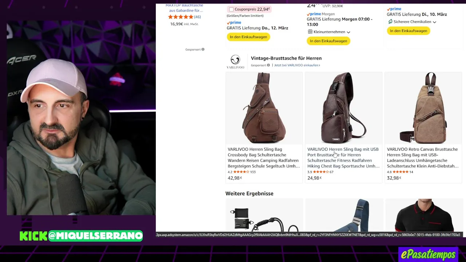Open MAXTOP Bauchtasche aus Gabardine link
The height and width of the screenshot is (262, 466).
coord(185,8)
